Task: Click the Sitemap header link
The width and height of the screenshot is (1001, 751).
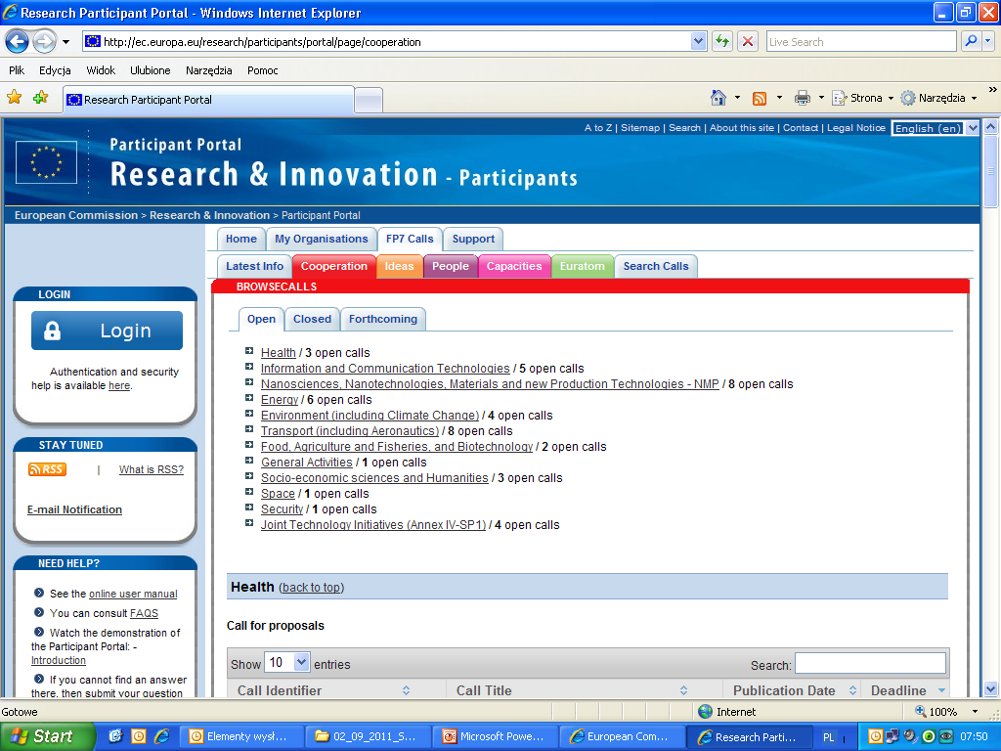Action: tap(640, 128)
